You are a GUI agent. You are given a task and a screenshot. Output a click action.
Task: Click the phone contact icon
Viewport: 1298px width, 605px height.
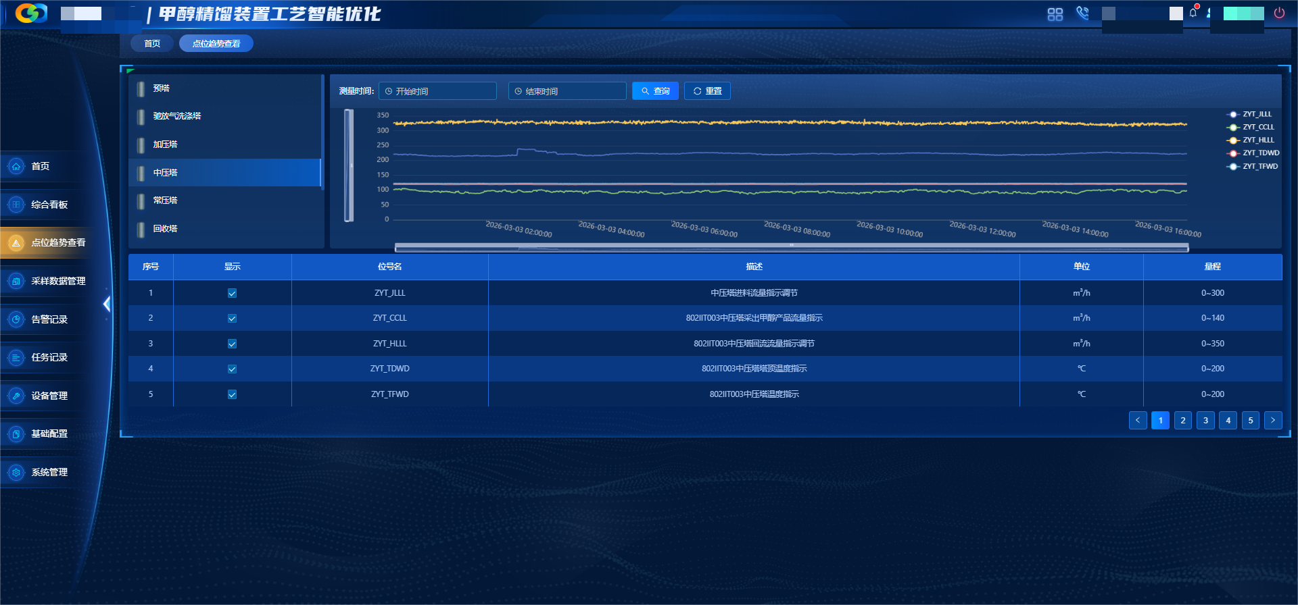click(x=1082, y=14)
